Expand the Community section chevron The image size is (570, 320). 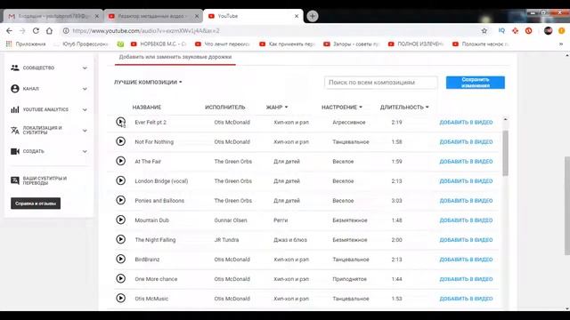85,68
